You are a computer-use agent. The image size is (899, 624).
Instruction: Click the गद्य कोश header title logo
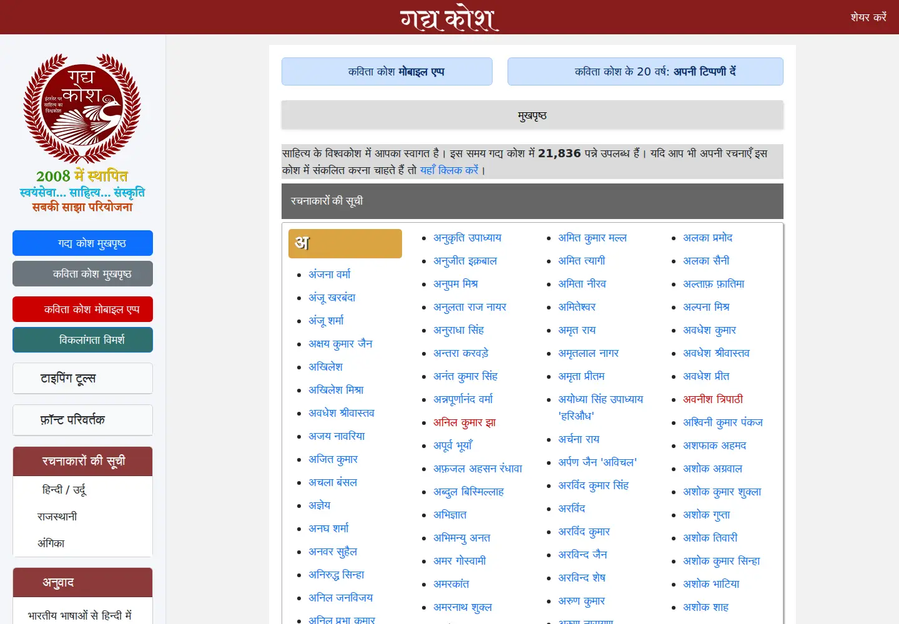(449, 18)
